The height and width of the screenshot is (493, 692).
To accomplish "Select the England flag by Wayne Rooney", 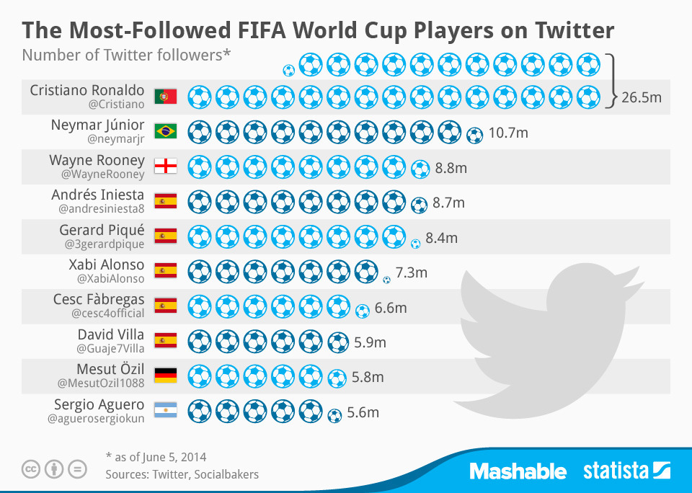I will coord(165,166).
